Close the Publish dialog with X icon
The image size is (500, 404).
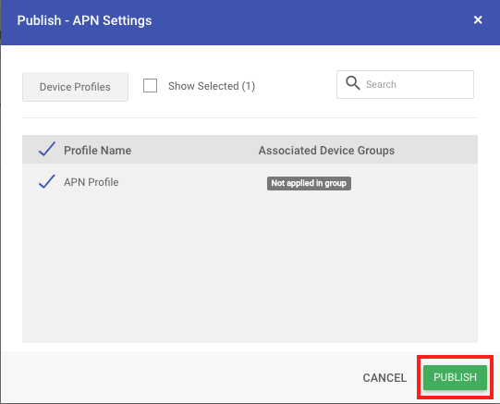(478, 20)
